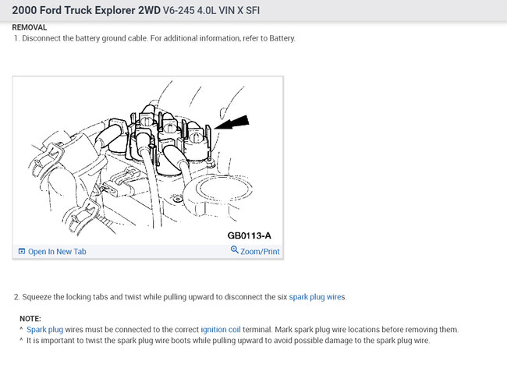Click the REMOVAL section heading
The width and height of the screenshot is (507, 368).
[x=30, y=27]
